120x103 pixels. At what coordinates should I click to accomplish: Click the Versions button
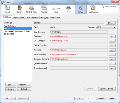click(91, 89)
